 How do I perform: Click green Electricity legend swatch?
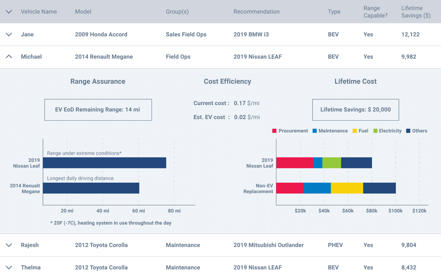pyautogui.click(x=375, y=131)
